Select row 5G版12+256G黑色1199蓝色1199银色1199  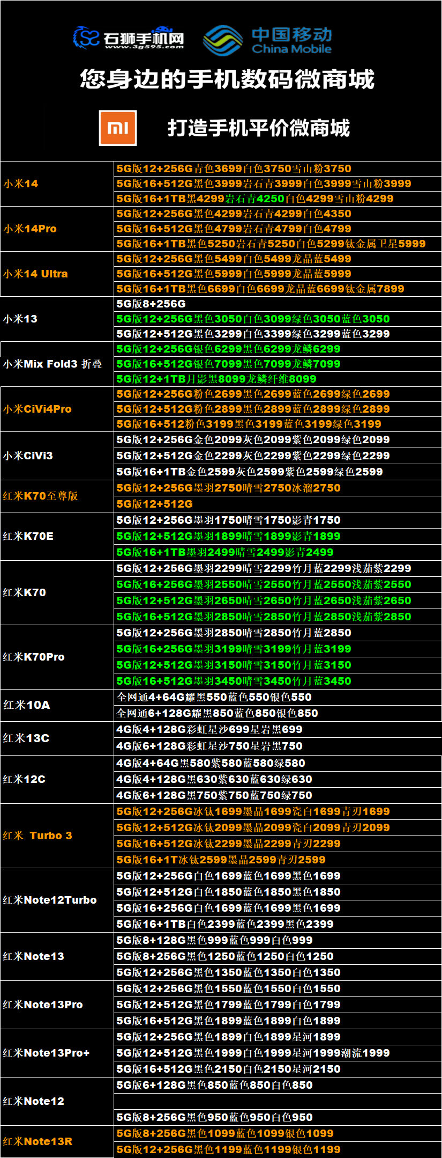(x=278, y=1149)
